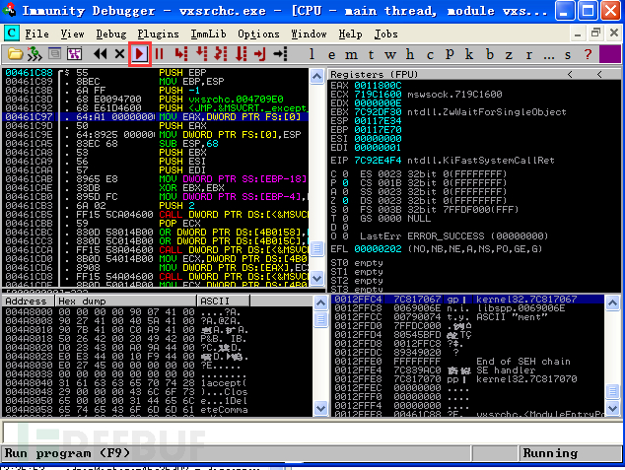The height and width of the screenshot is (470, 625).
Task: Click the ASCII column header in dump
Action: point(223,301)
